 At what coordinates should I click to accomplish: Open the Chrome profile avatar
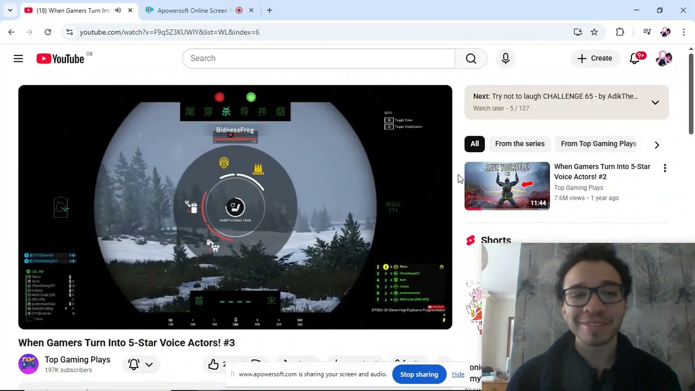coord(665,32)
